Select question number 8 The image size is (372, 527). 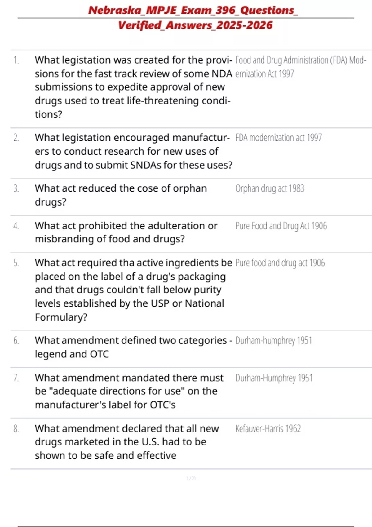pos(16,429)
